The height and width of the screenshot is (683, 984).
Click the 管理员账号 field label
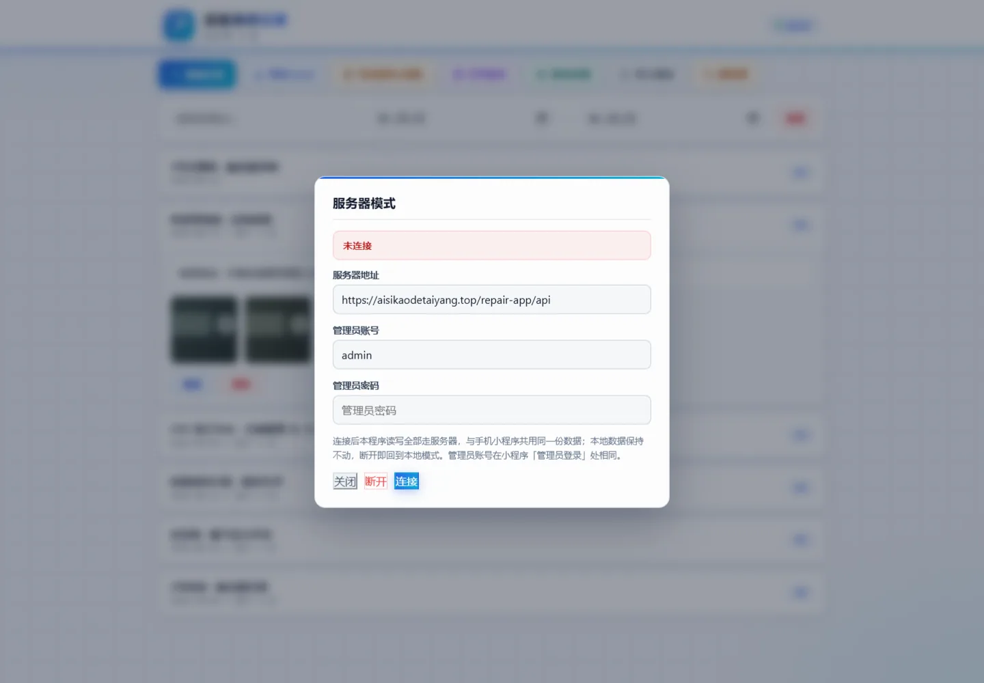click(x=356, y=331)
